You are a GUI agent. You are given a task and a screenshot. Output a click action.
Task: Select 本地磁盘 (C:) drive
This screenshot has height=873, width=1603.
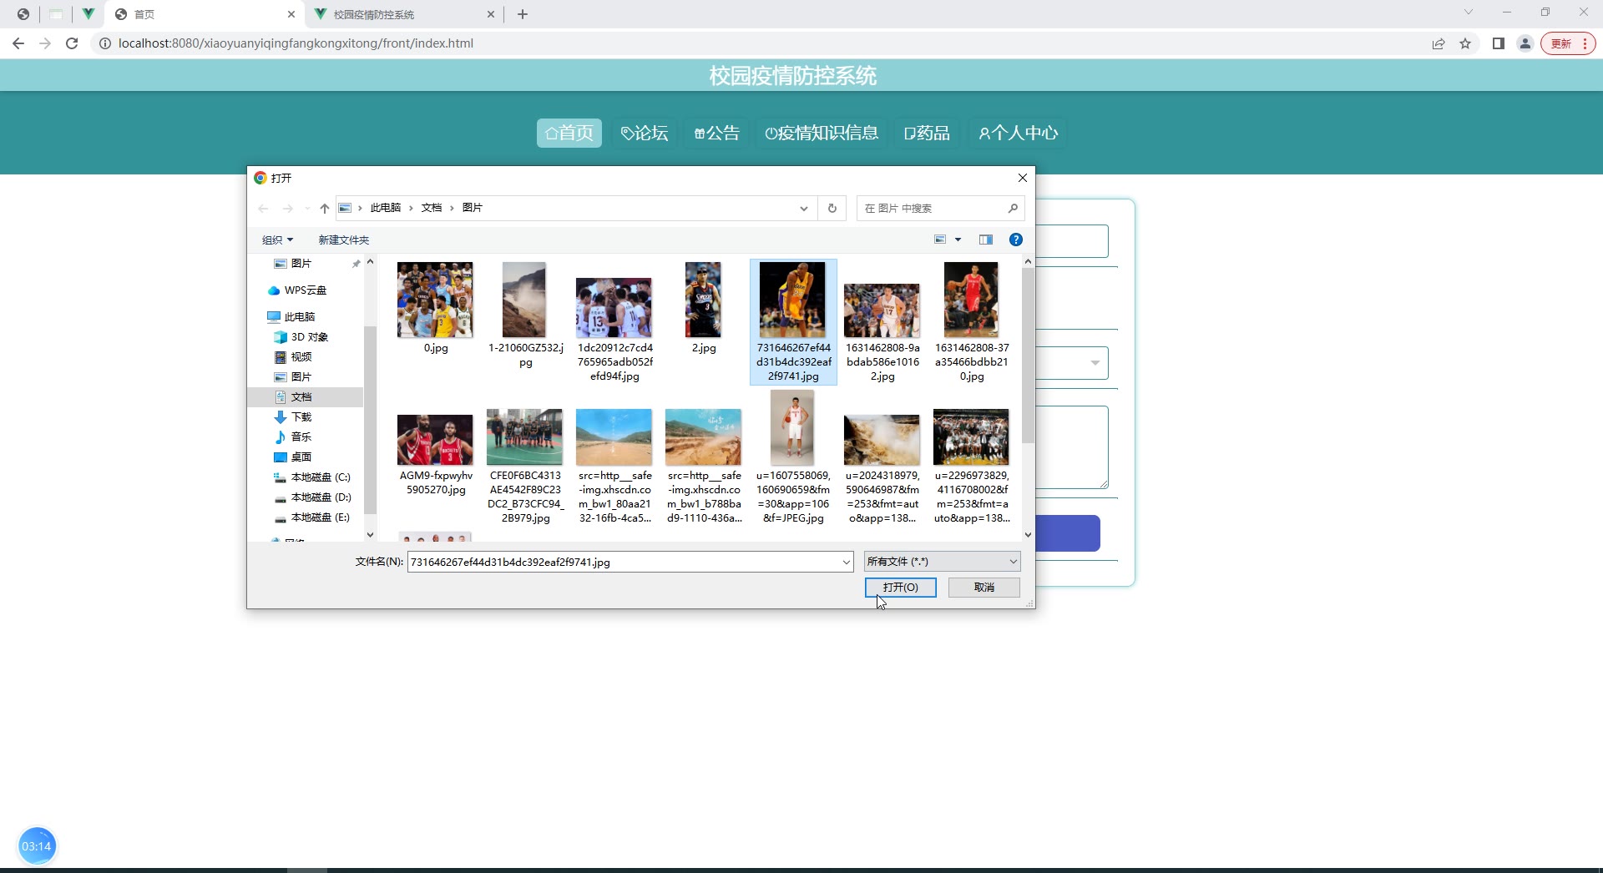coord(312,477)
